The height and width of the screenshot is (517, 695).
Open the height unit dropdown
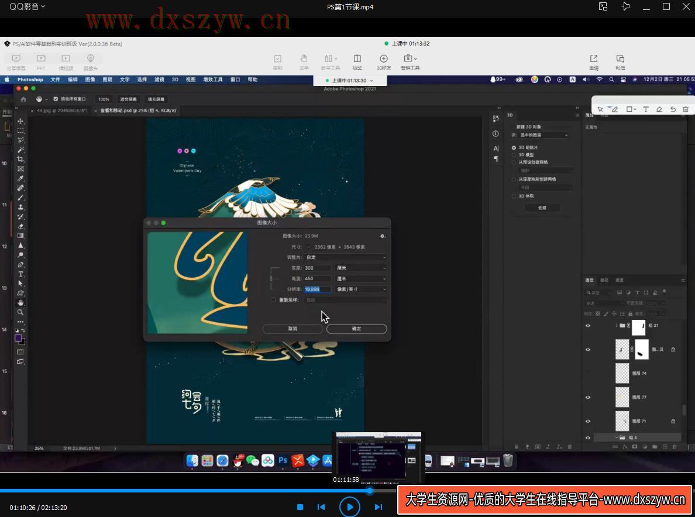[361, 278]
